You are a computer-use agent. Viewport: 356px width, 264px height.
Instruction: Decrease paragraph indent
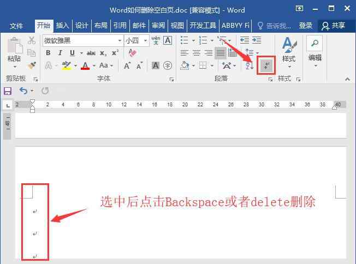pyautogui.click(x=245, y=40)
